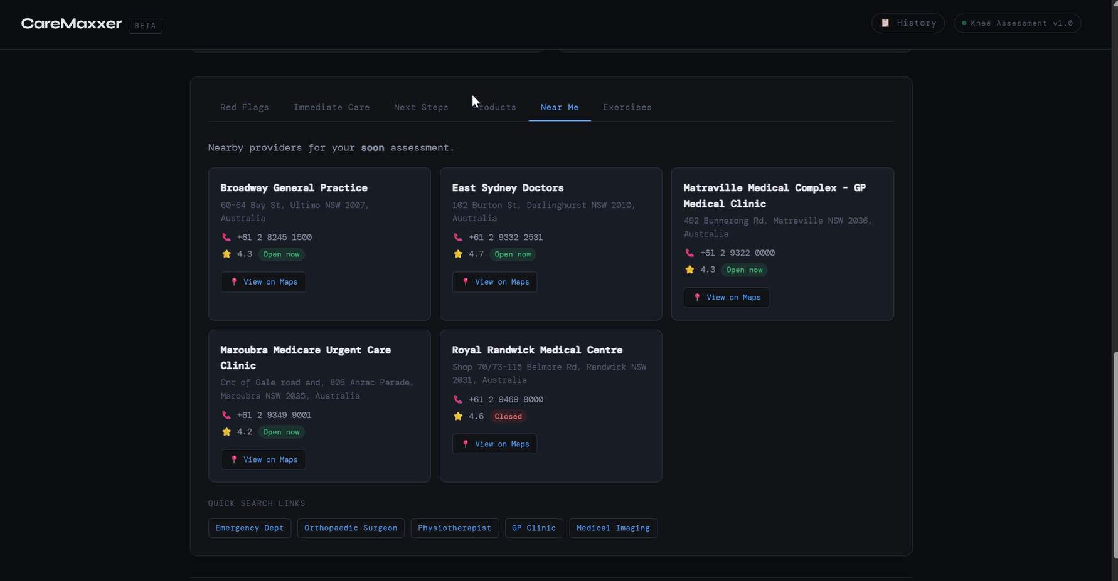The image size is (1118, 581).
Task: Select the Exercises tab
Action: pos(627,107)
